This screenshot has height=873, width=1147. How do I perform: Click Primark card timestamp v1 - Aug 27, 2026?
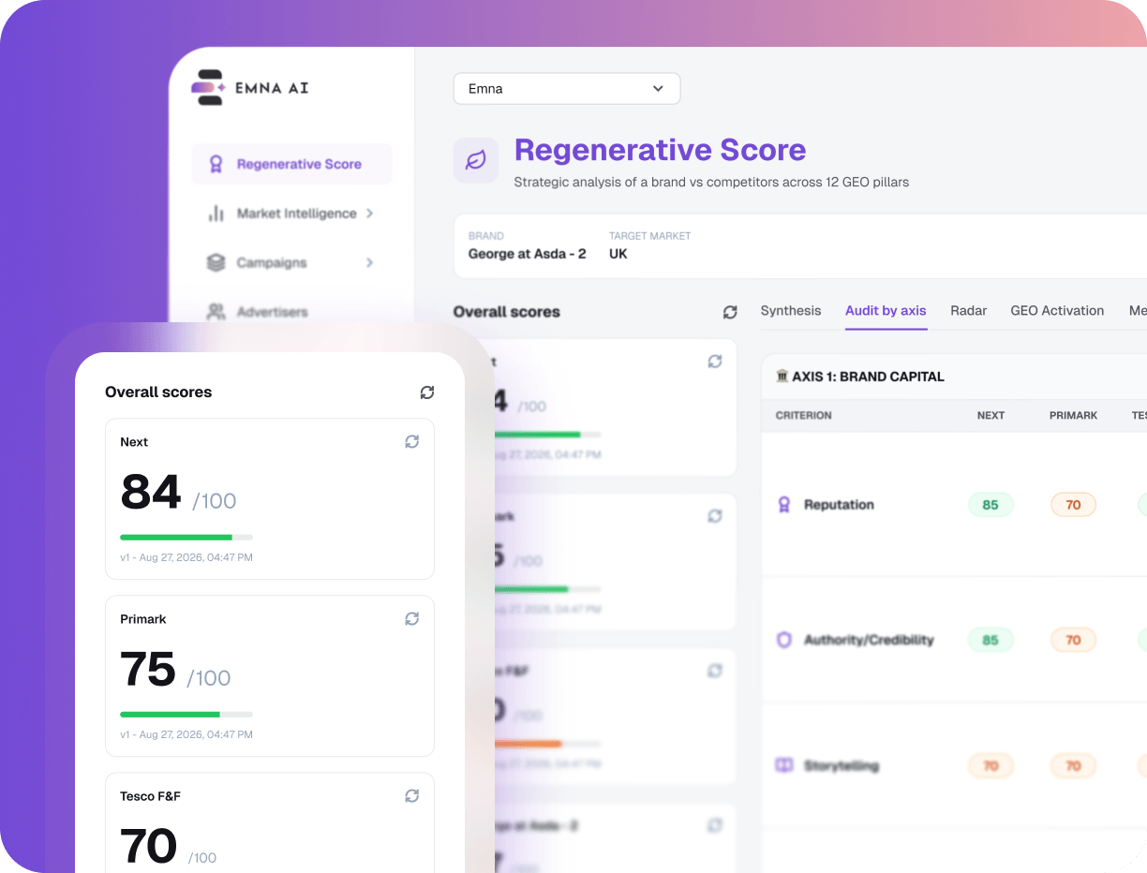tap(186, 734)
